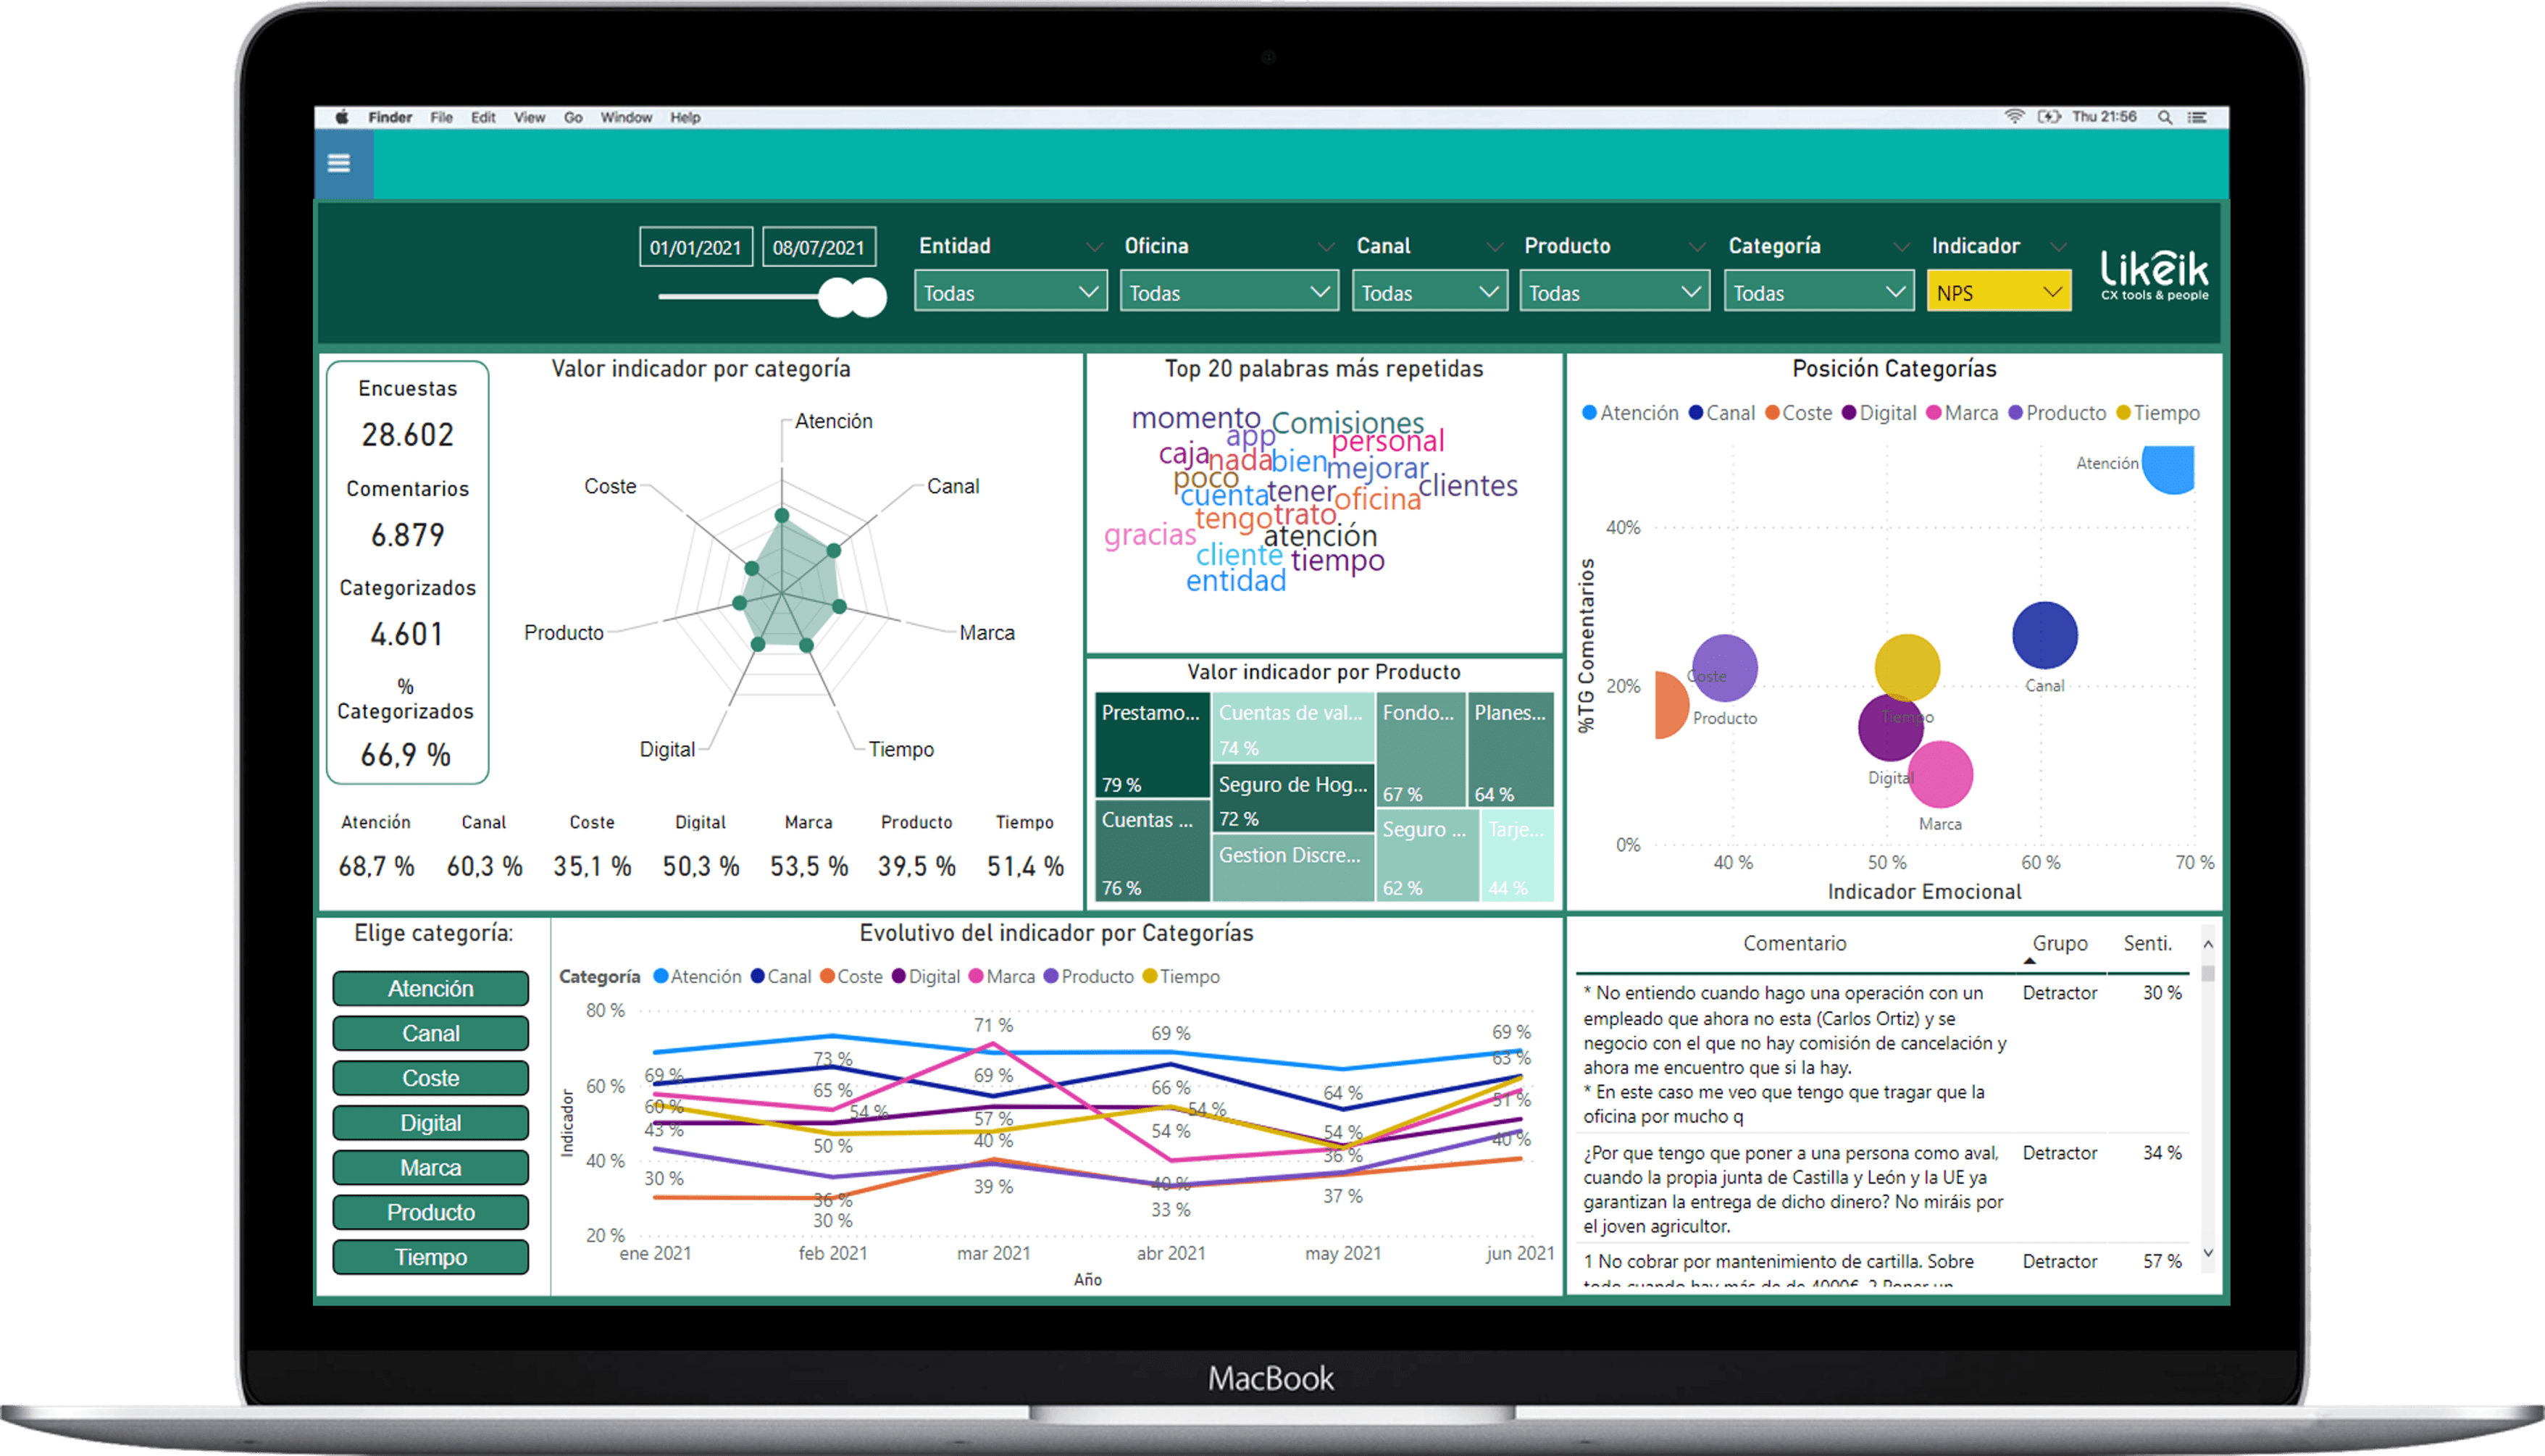Click Tiempo legend dot in Evolutivo chart
Image resolution: width=2545 pixels, height=1456 pixels.
click(x=1149, y=976)
